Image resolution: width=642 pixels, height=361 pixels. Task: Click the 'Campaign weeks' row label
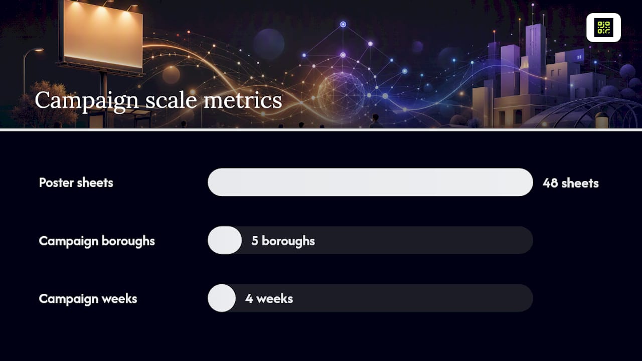point(88,299)
